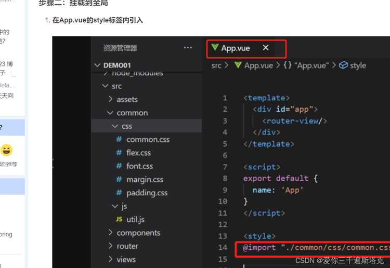Collapse the DEMO01 project root
The height and width of the screenshot is (268, 390).
tap(97, 65)
